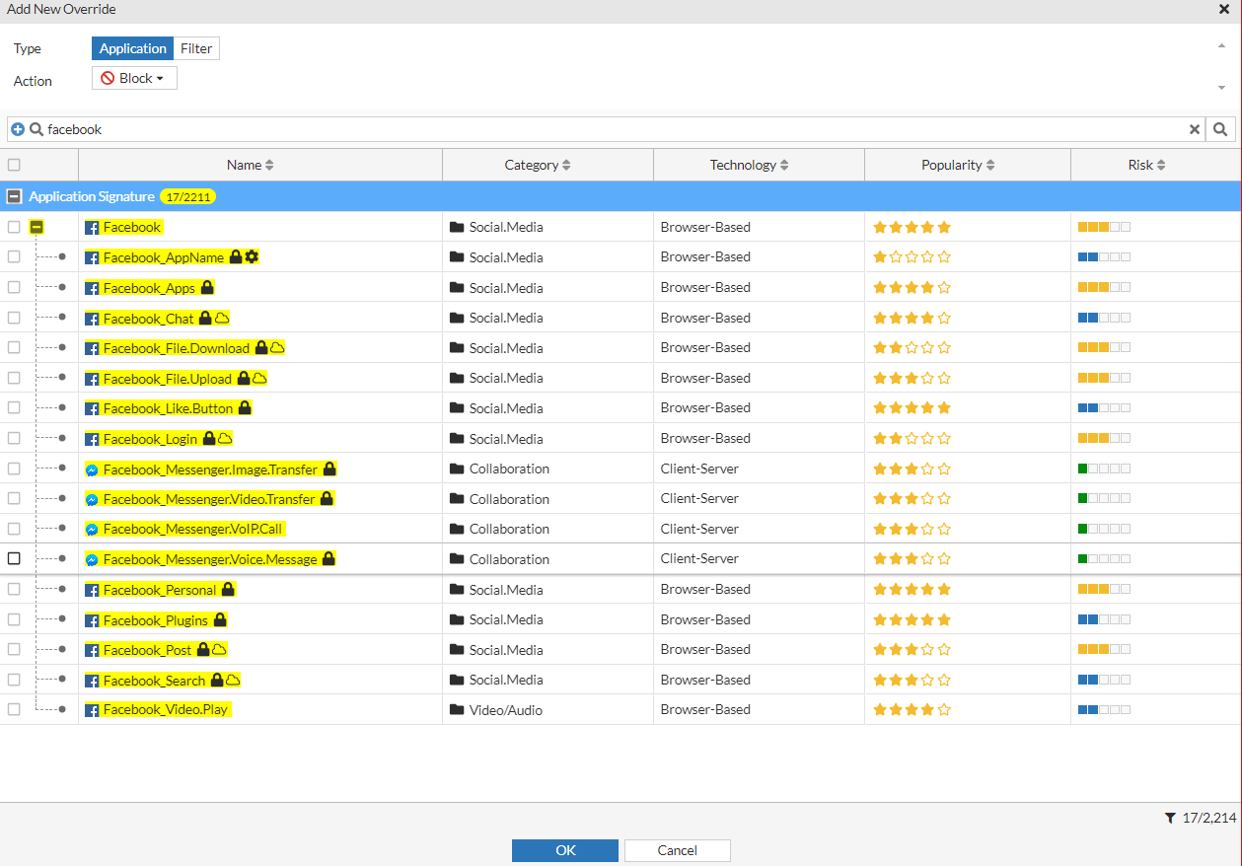Click the lock icon beside Facebook_Plugins

pos(220,620)
